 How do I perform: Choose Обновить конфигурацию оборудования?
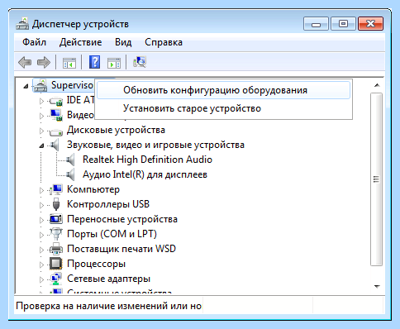[223, 90]
